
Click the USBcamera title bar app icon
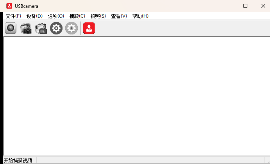[x=9, y=6]
